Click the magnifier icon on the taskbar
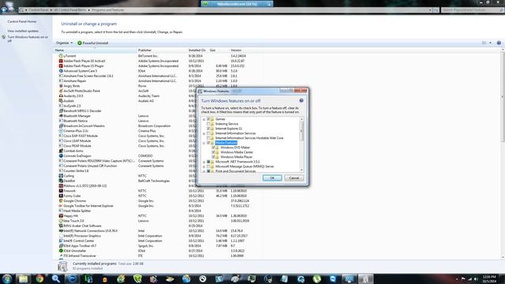Viewport: 505px width, 284px height. point(56,278)
